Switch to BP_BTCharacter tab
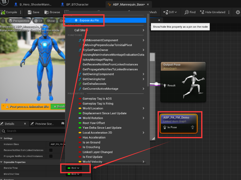This screenshot has height=180, width=241. 75,5
